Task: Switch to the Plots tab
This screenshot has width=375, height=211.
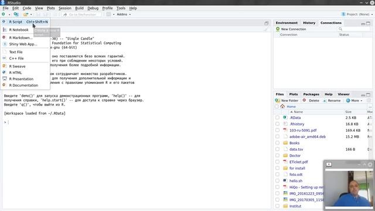Action: click(293, 94)
